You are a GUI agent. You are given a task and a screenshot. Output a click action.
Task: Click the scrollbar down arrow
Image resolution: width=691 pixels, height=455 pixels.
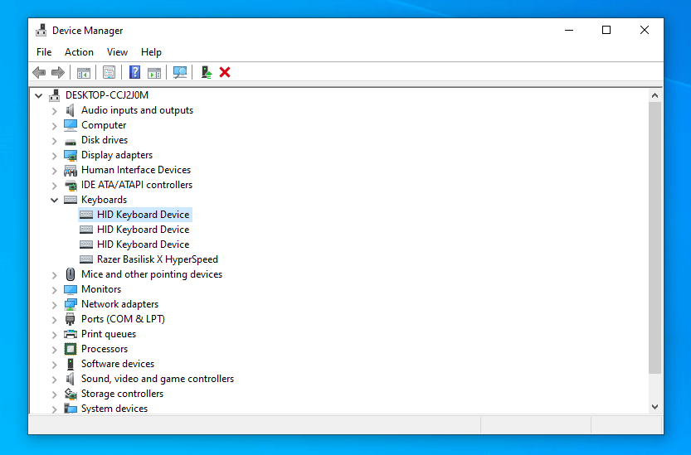(x=655, y=407)
